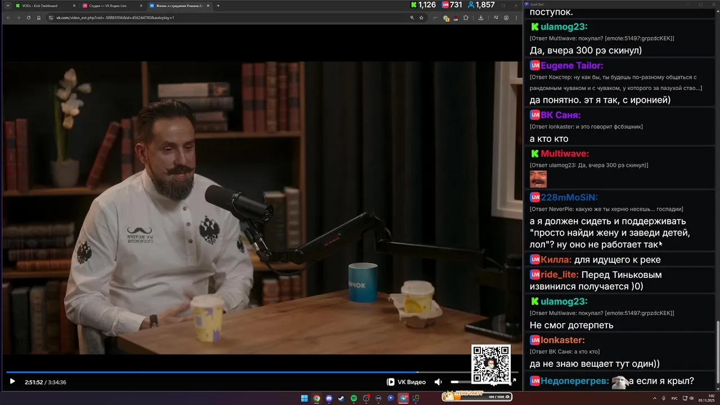Play the VK video
This screenshot has width=720, height=405.
[12, 381]
